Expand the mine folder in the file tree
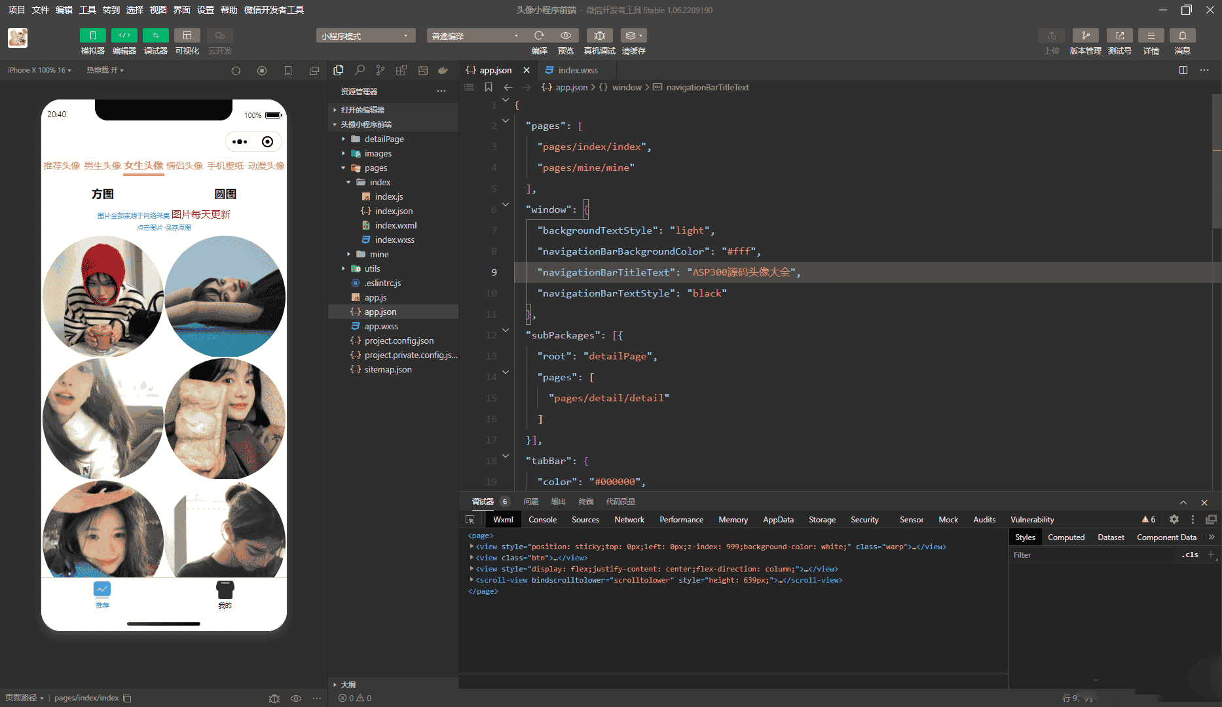 [x=379, y=254]
